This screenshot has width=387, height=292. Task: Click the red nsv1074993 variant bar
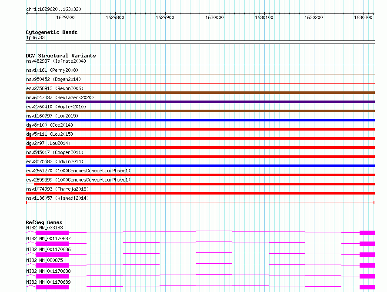(x=200, y=193)
